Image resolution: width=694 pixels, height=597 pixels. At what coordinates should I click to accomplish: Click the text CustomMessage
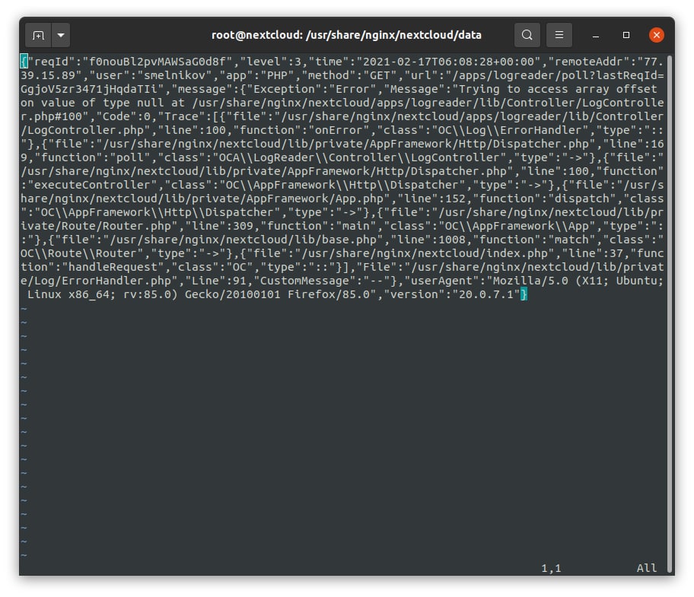(x=304, y=281)
